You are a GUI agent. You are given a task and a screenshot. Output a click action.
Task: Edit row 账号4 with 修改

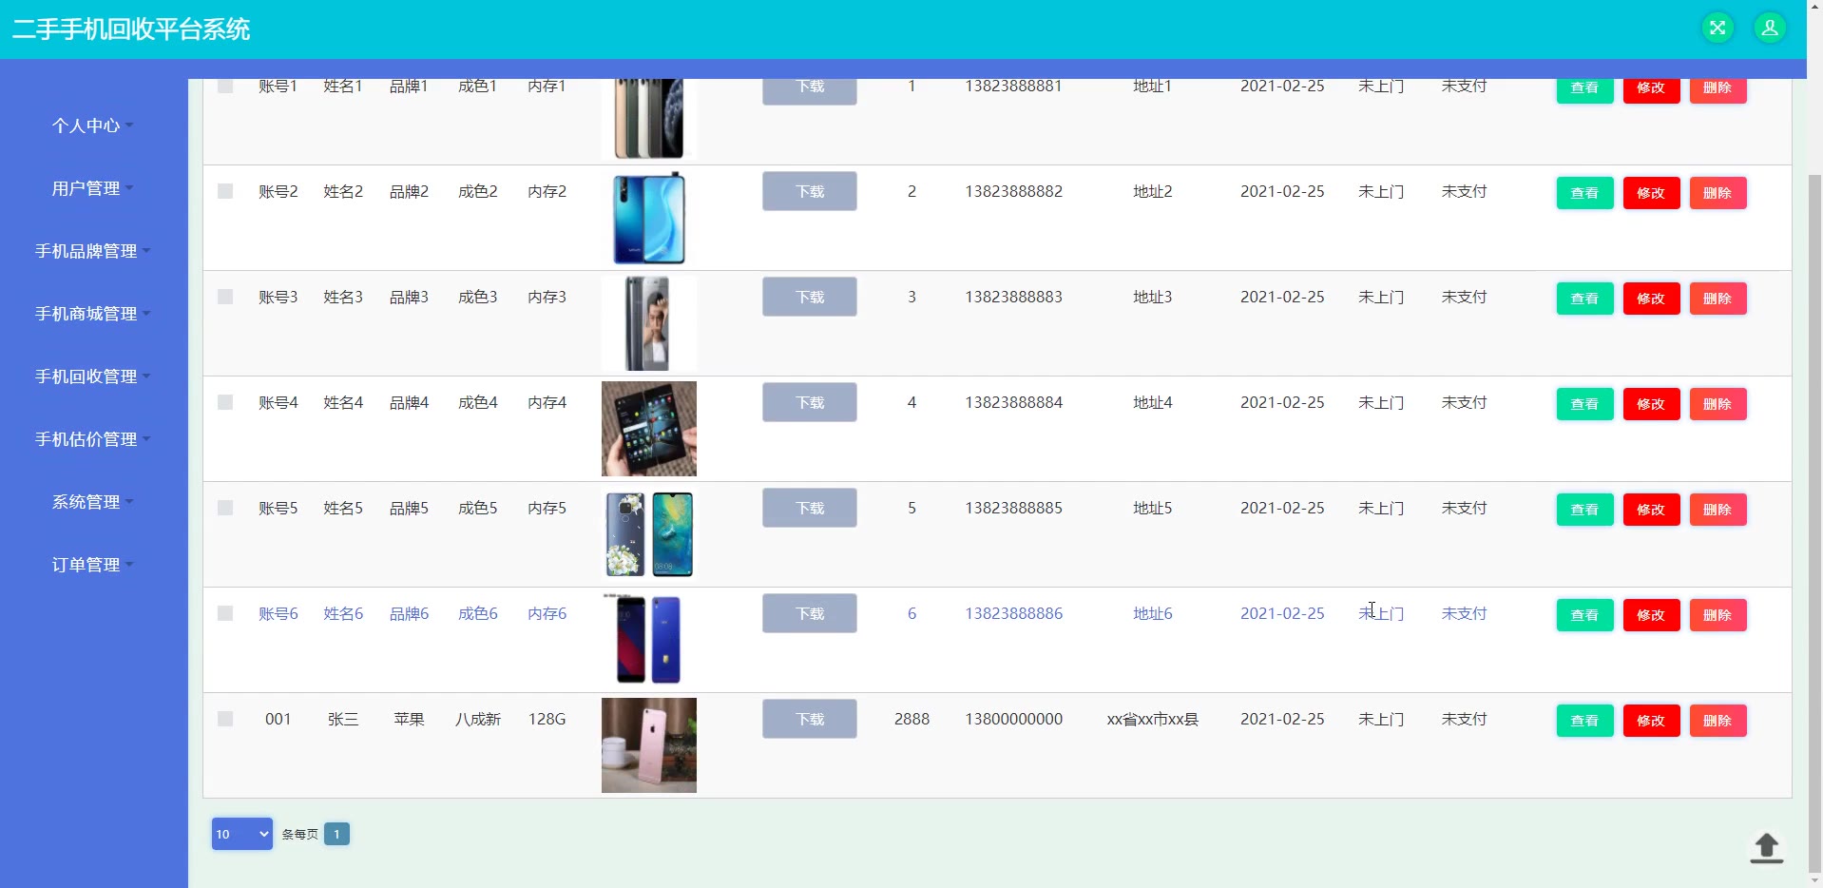tap(1651, 404)
